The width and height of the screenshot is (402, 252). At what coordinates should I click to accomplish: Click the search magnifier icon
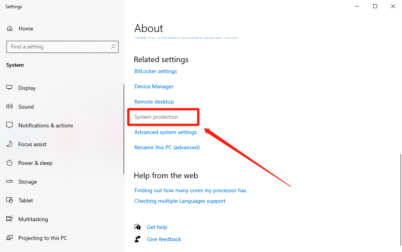click(x=113, y=47)
